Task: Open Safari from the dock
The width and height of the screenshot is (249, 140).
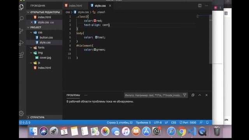Action: [x=171, y=131]
